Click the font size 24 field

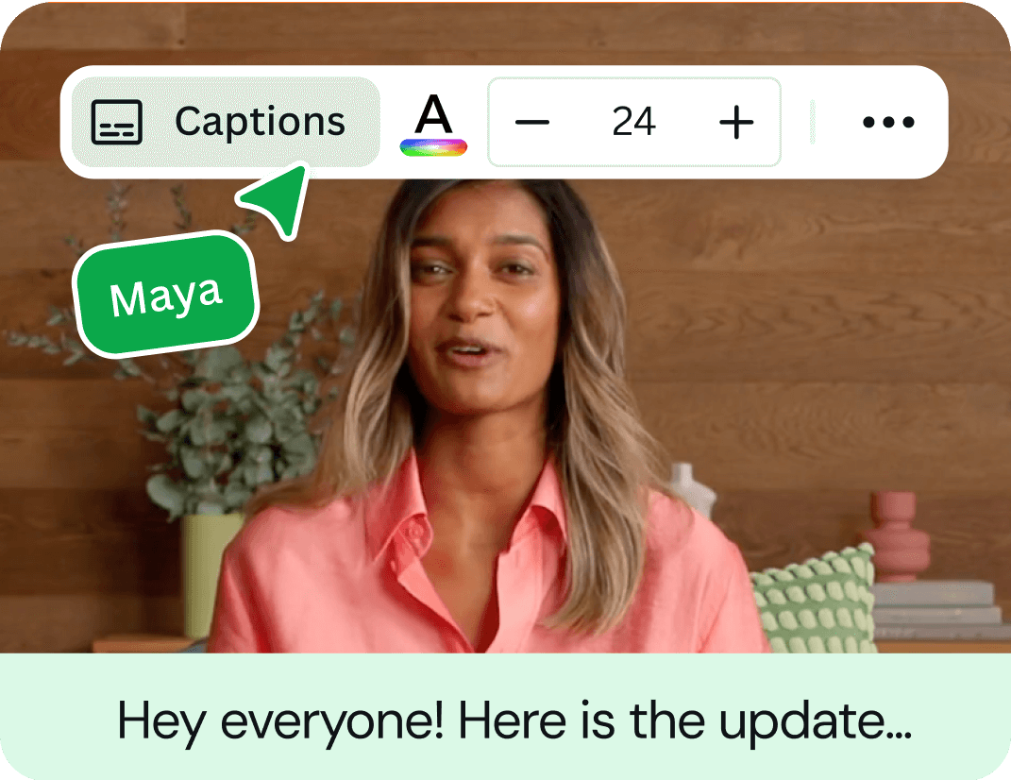point(633,121)
